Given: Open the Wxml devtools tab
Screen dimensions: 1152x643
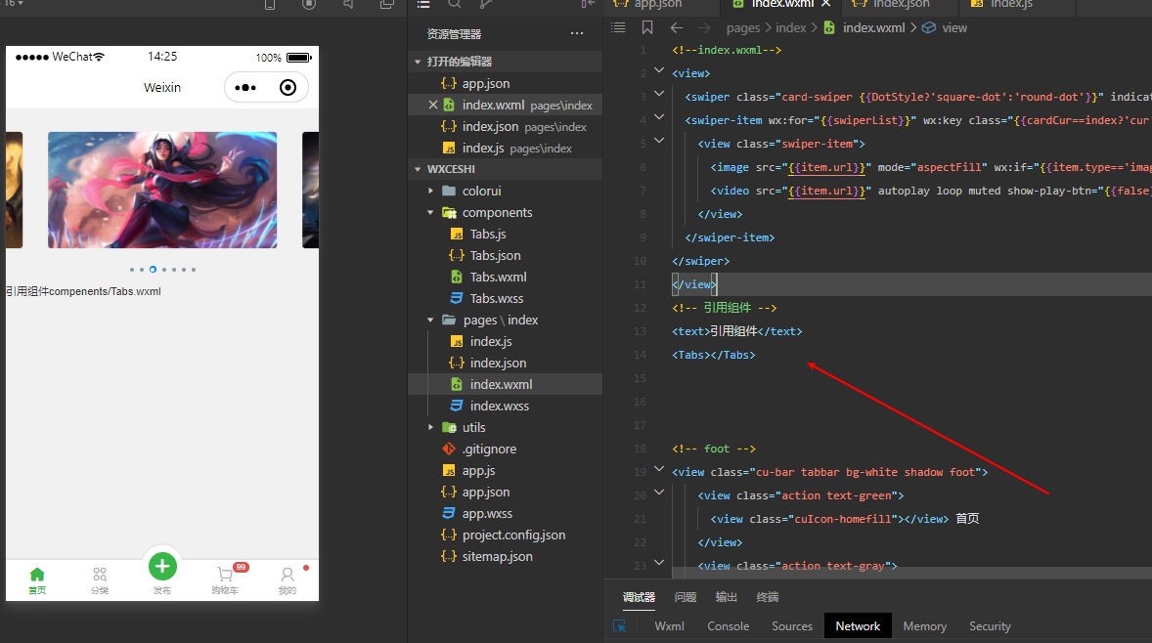Looking at the screenshot, I should pyautogui.click(x=669, y=626).
